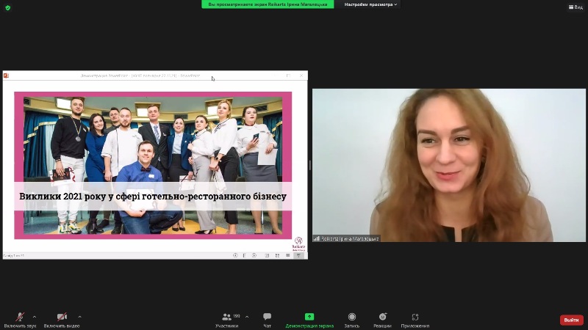
Task: Open the Участники participants panel
Action: pyautogui.click(x=226, y=320)
